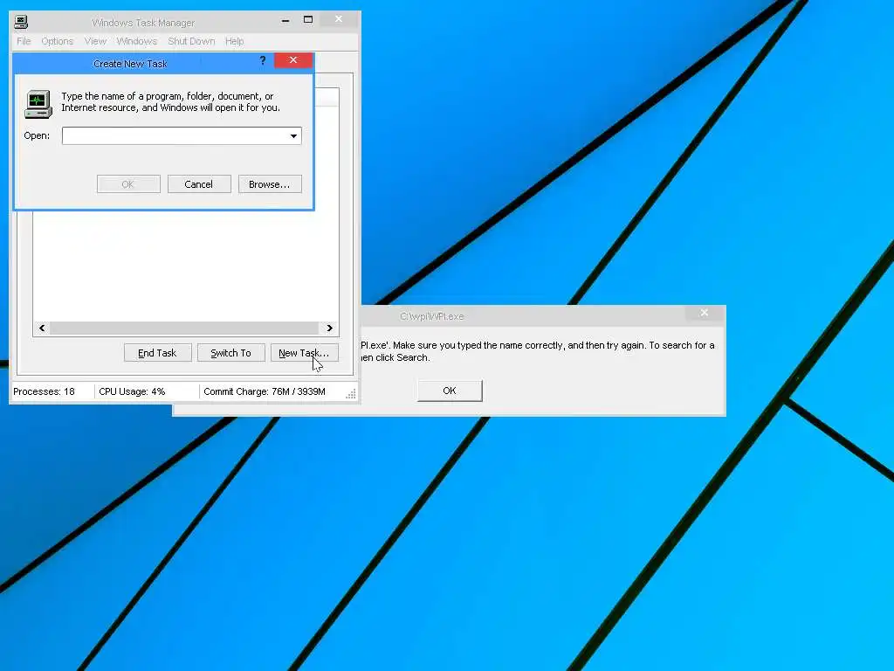Image resolution: width=894 pixels, height=671 pixels.
Task: Open the View menu in Task Manager
Action: (x=95, y=41)
